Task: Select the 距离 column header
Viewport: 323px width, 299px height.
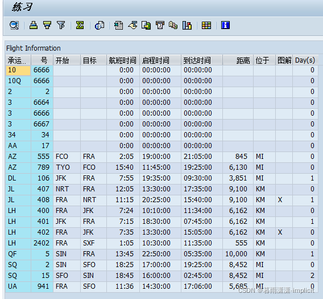Action: [x=238, y=60]
